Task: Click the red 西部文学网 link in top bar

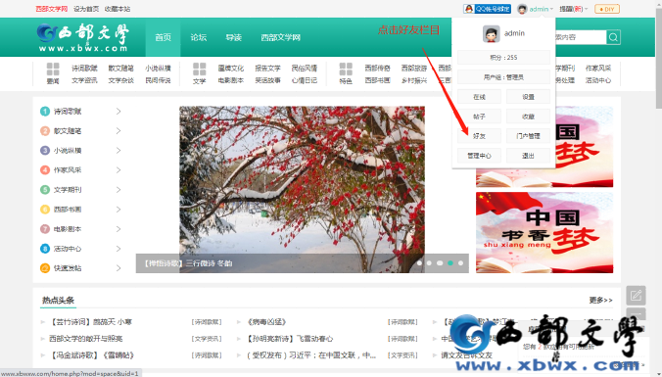Action: (x=52, y=9)
